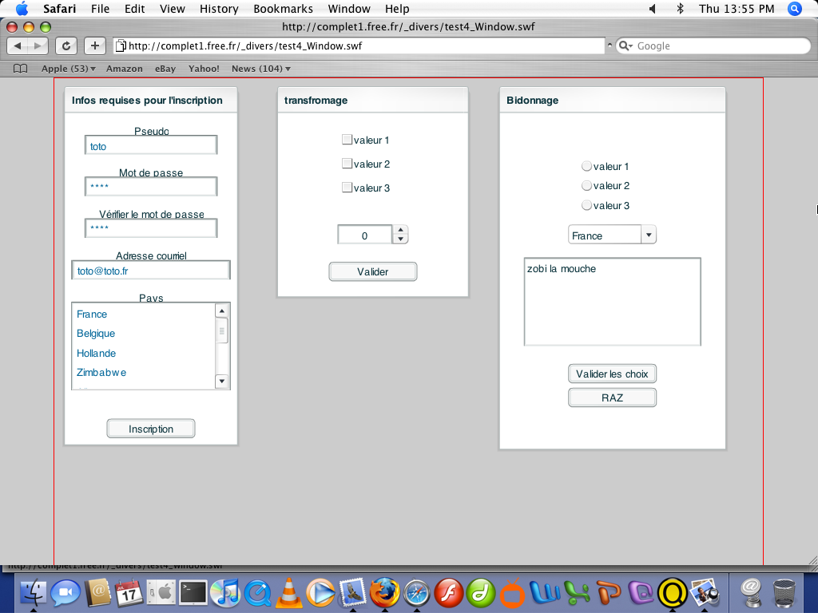818x613 pixels.
Task: Launch QuickTime Player from the Dock
Action: click(257, 593)
